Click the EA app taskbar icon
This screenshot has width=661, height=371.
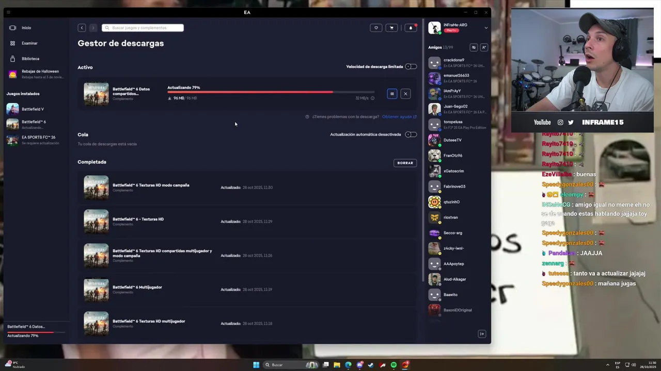tap(405, 365)
